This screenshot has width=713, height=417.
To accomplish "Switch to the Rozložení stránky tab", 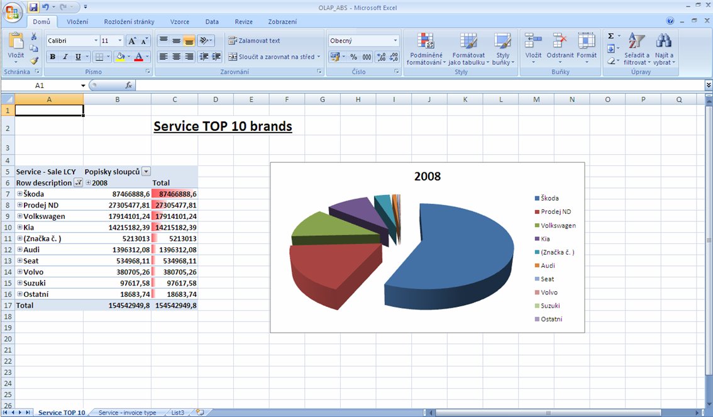I will [x=129, y=21].
